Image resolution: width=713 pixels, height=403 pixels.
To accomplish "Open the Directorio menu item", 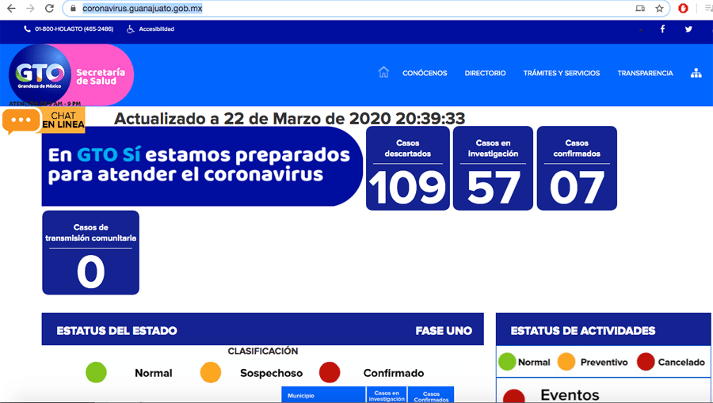I will coord(485,74).
